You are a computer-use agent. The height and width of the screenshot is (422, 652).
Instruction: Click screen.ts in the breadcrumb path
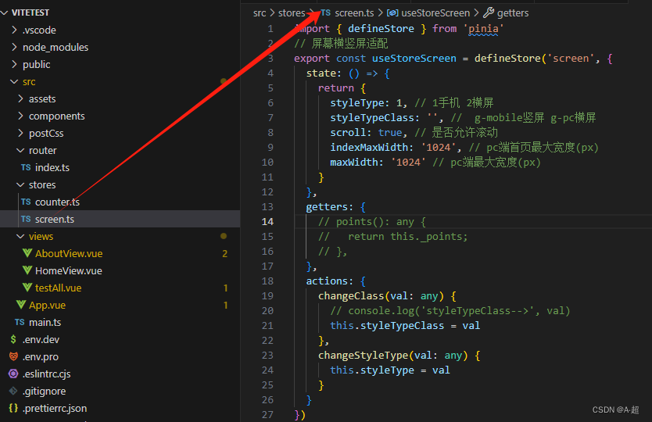pos(354,13)
